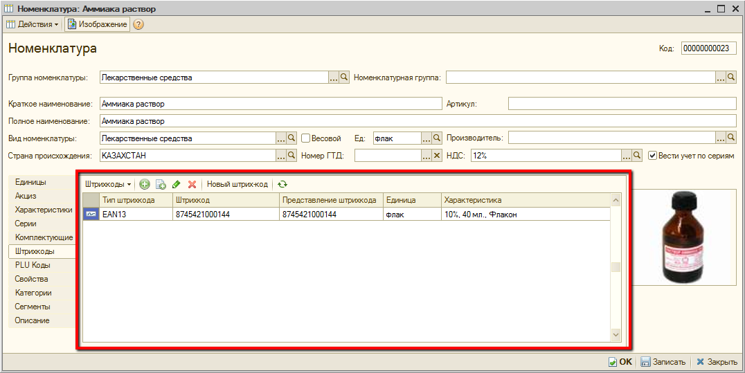Uncheck Вести учет по сериям checkbox
This screenshot has height=373, width=745.
pos(652,156)
